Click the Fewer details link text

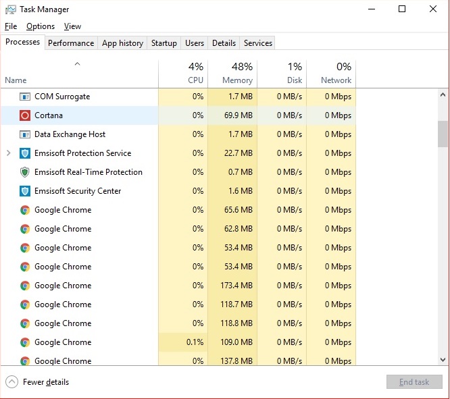click(46, 382)
